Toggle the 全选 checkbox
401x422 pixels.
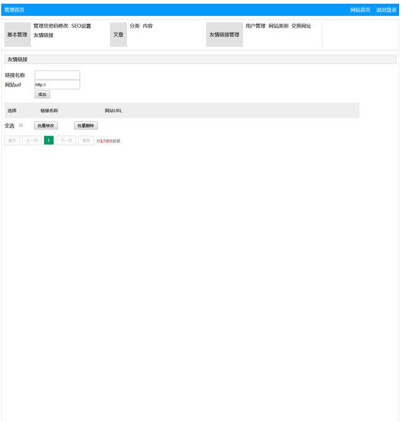[x=21, y=125]
